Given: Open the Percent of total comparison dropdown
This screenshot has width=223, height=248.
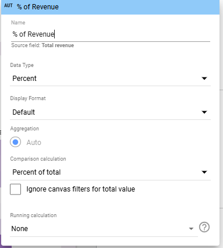Looking at the screenshot, I should (x=110, y=172).
